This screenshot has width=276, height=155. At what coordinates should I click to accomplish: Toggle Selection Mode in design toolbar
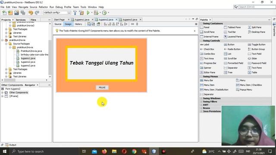89,24
